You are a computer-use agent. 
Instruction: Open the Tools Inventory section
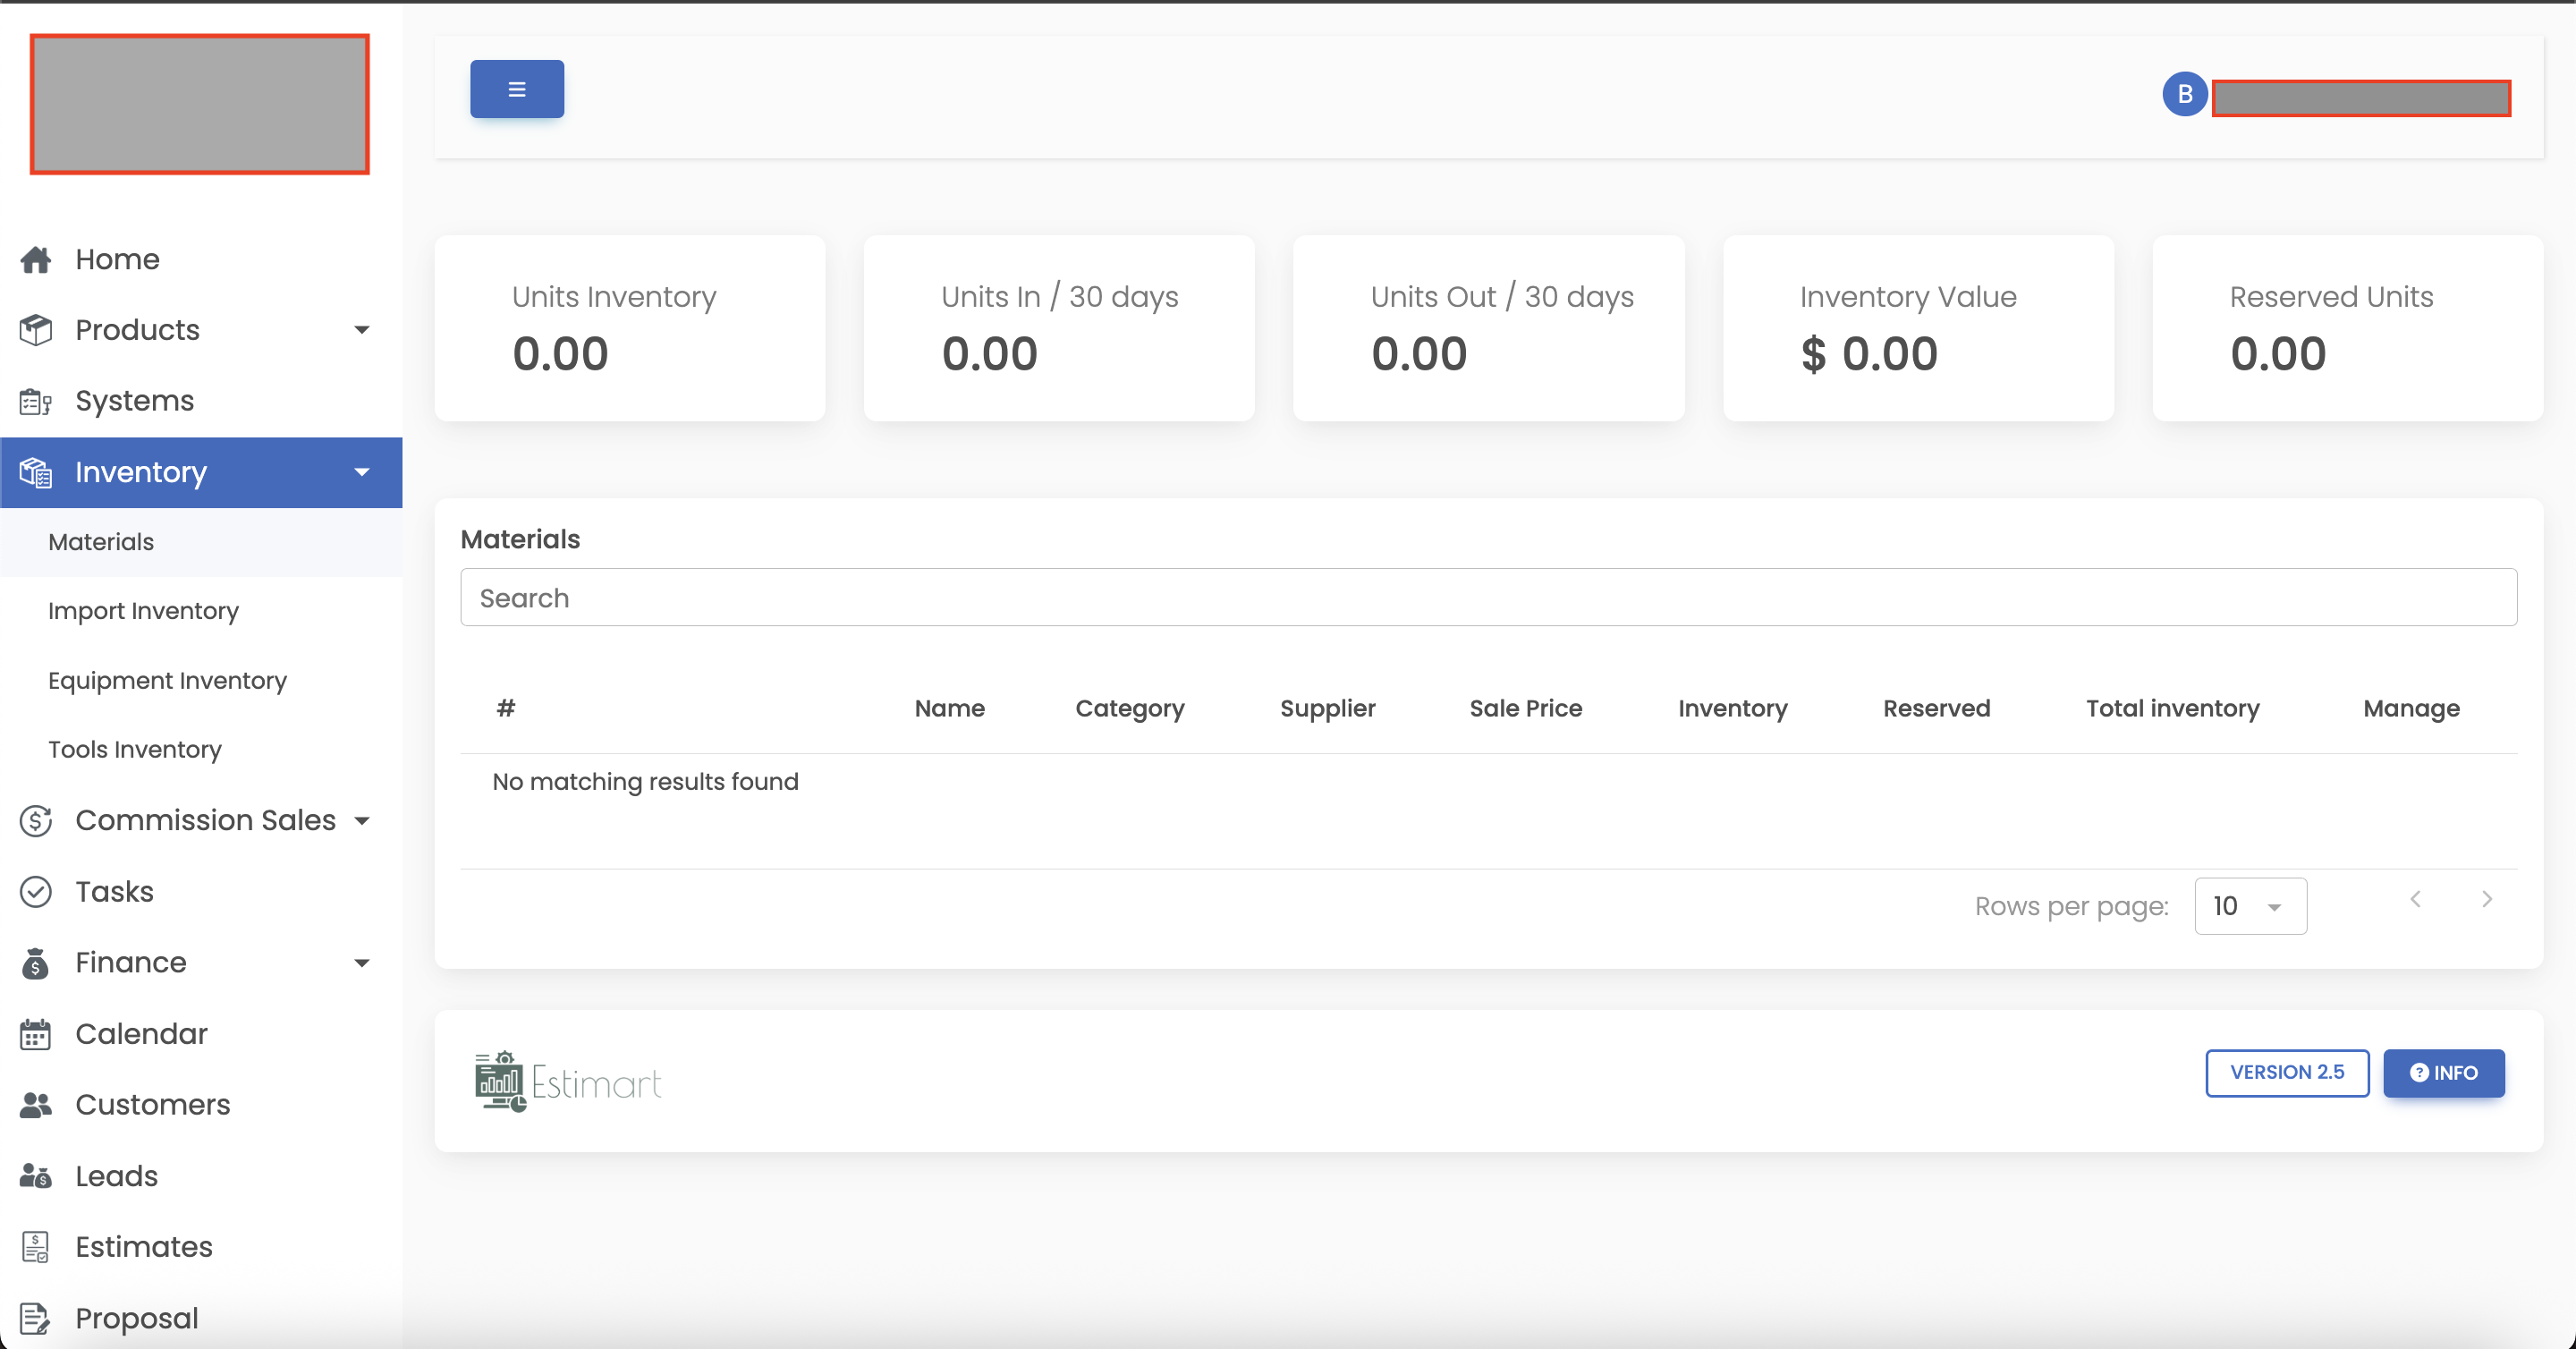coord(134,749)
